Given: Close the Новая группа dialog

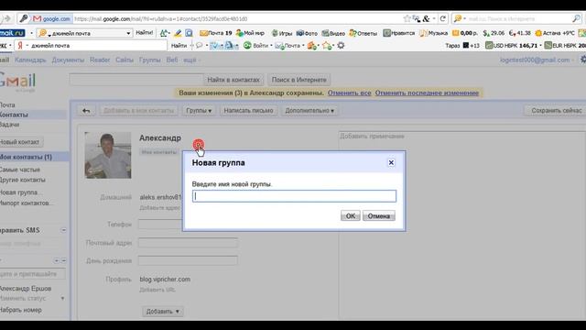Looking at the screenshot, I should pyautogui.click(x=391, y=163).
